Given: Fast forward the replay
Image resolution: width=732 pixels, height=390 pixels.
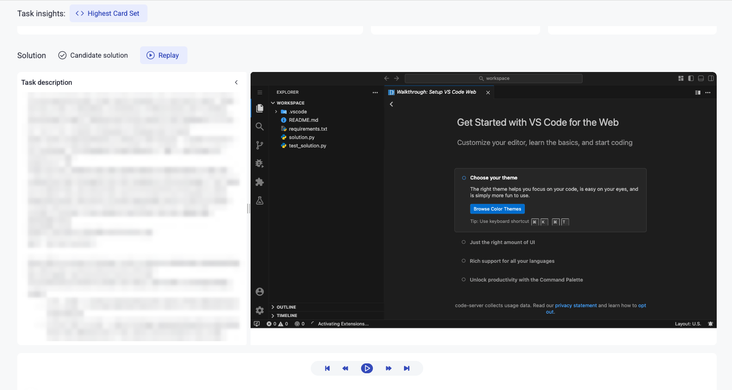Looking at the screenshot, I should tap(389, 368).
